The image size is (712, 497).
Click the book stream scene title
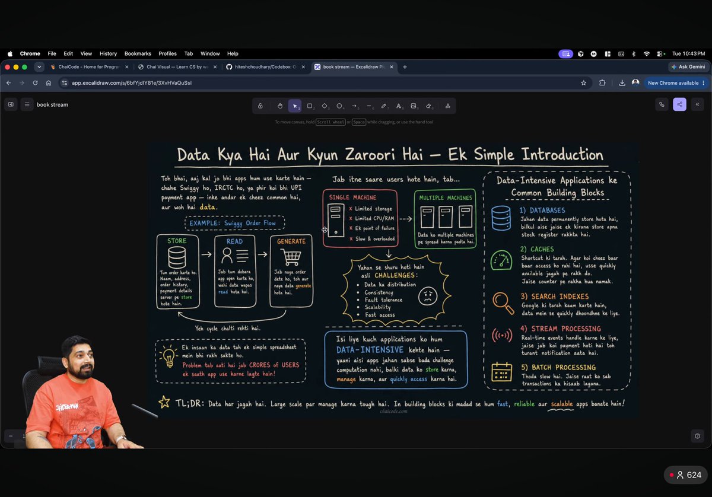(52, 104)
